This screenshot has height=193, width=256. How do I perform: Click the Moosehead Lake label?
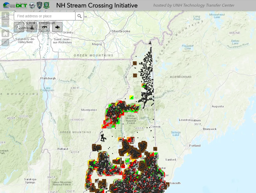[x=217, y=16]
